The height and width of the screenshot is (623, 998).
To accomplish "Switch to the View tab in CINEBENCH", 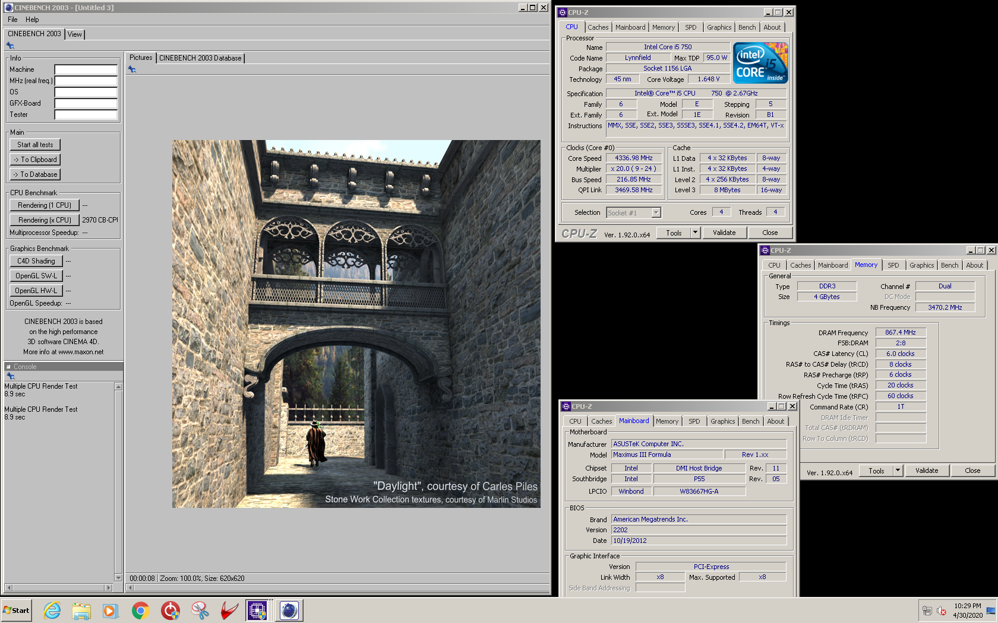I will coord(75,34).
